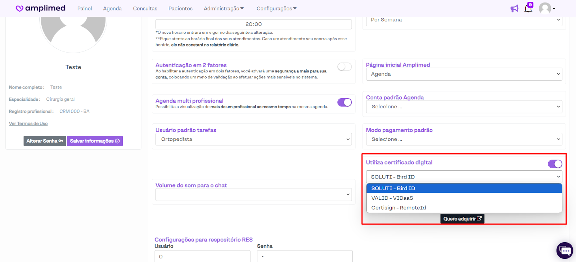Open the chat support bubble icon
The width and height of the screenshot is (576, 262).
[564, 250]
